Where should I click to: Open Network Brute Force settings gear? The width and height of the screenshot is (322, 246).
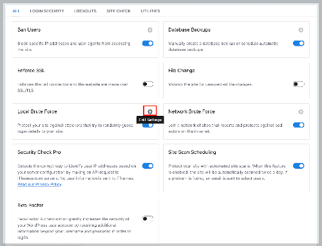pyautogui.click(x=301, y=111)
